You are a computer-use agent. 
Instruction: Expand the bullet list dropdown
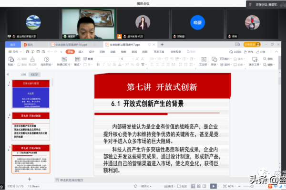point(154,59)
